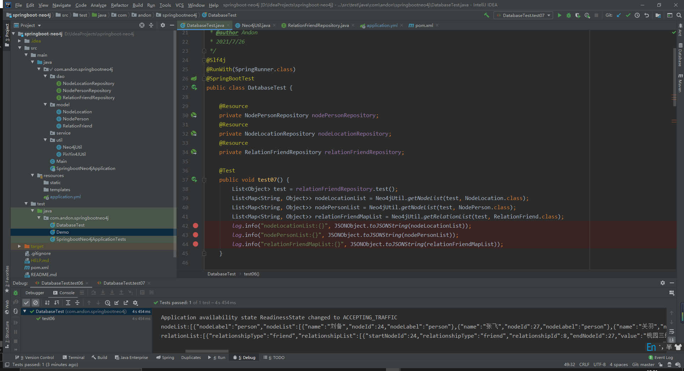This screenshot has width=684, height=371.
Task: Click the Git Commit green checkmark
Action: point(628,15)
